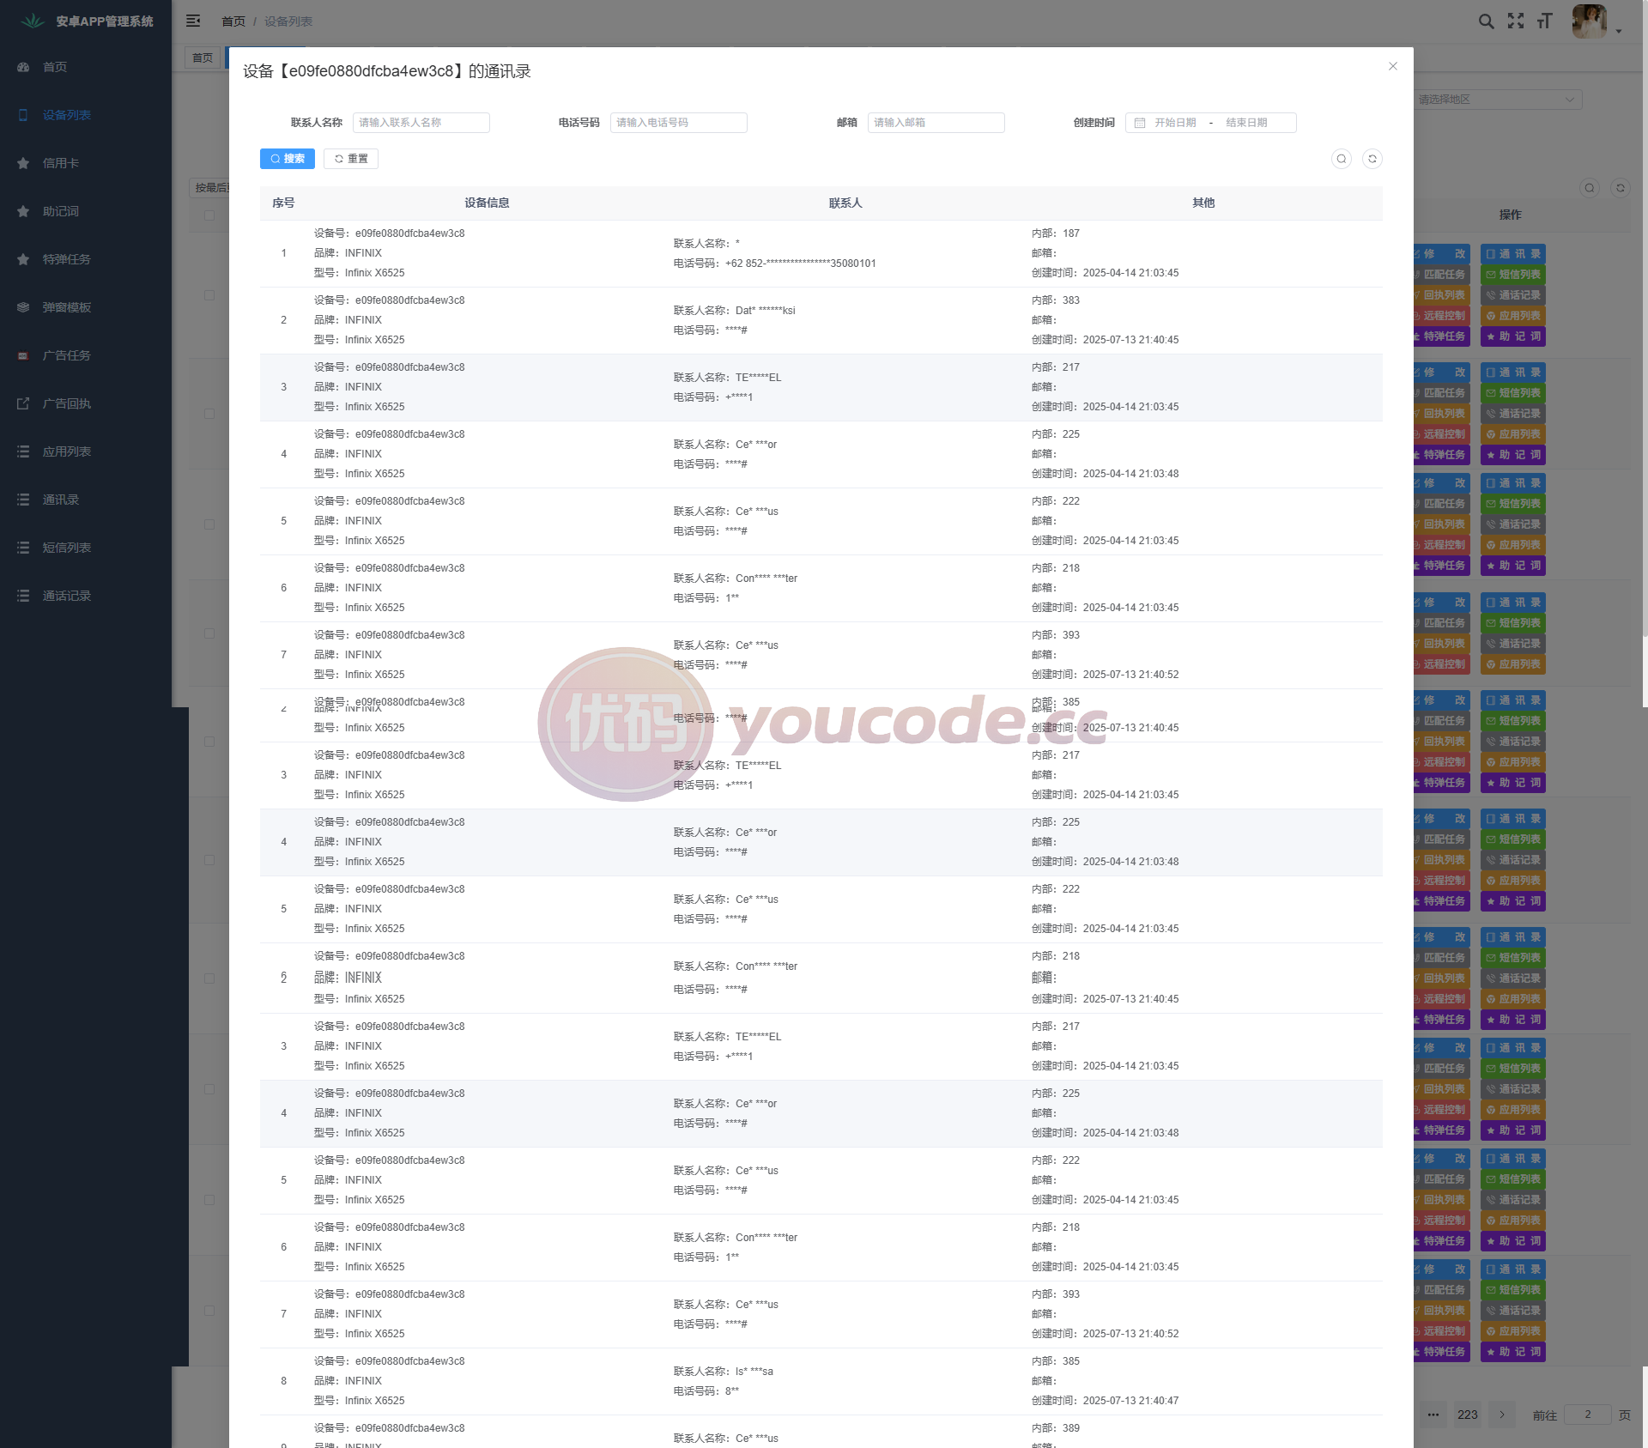Screen dimensions: 1648x1448
Task: Open the 请选择地区 region dropdown
Action: pyautogui.click(x=1496, y=100)
